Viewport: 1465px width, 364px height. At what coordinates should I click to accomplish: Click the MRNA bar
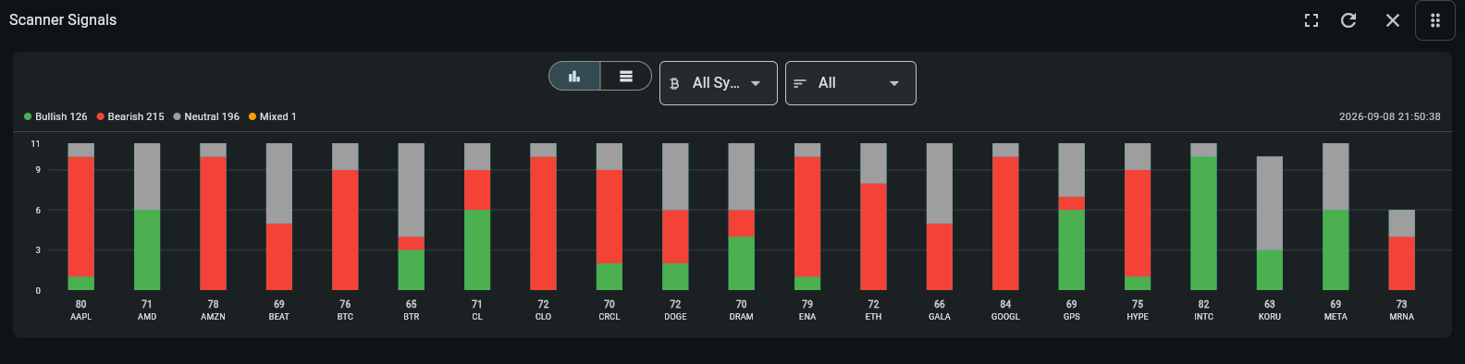coord(1402,249)
